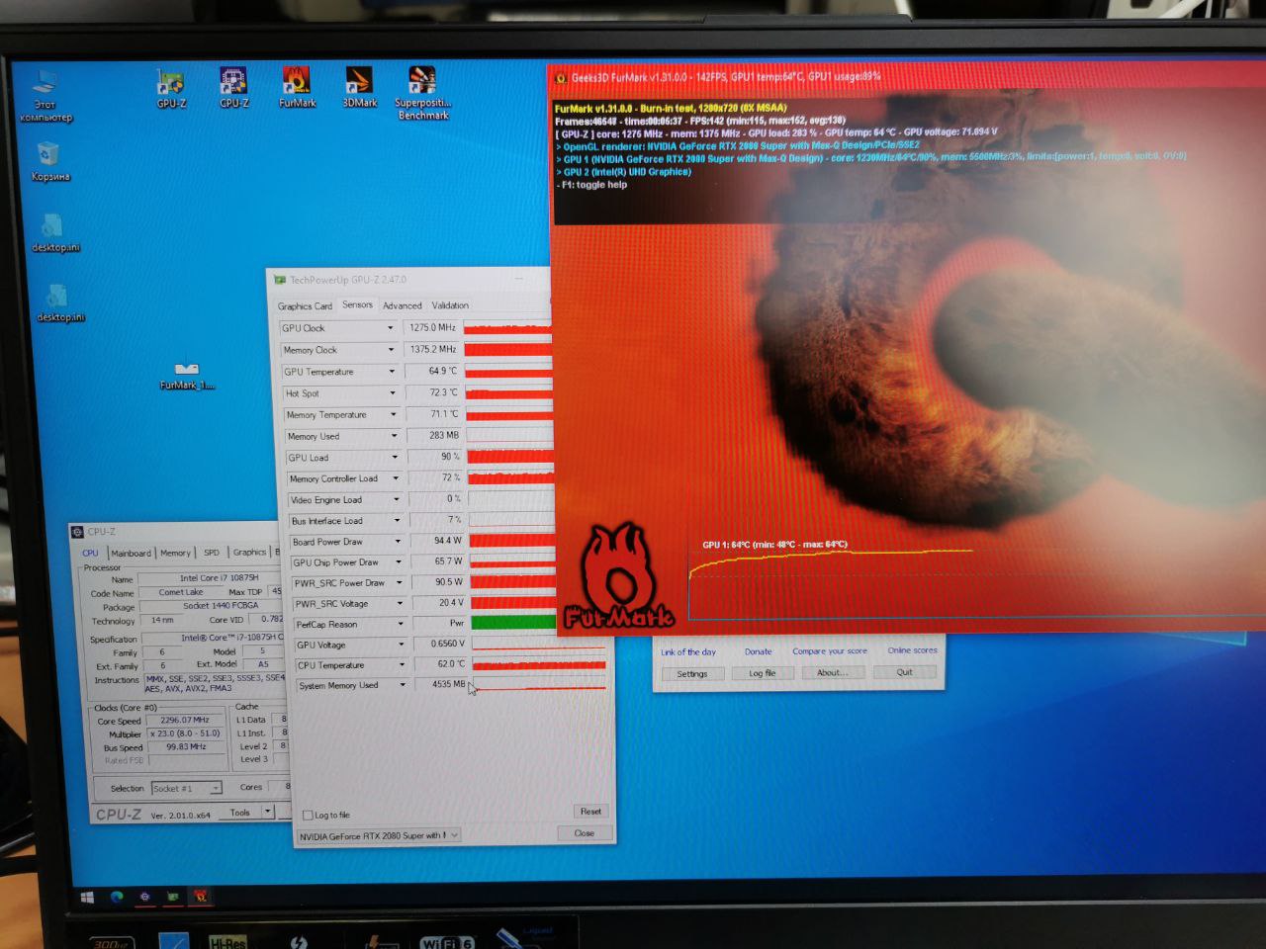This screenshot has width=1266, height=949.
Task: Click the Reset button in GPU-Z
Action: click(x=590, y=812)
